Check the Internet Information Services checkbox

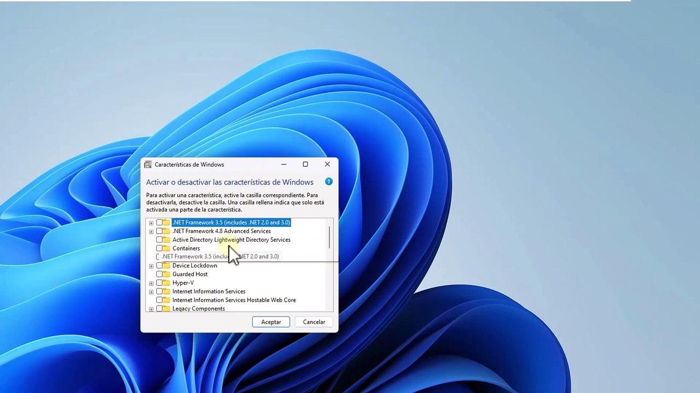point(159,291)
